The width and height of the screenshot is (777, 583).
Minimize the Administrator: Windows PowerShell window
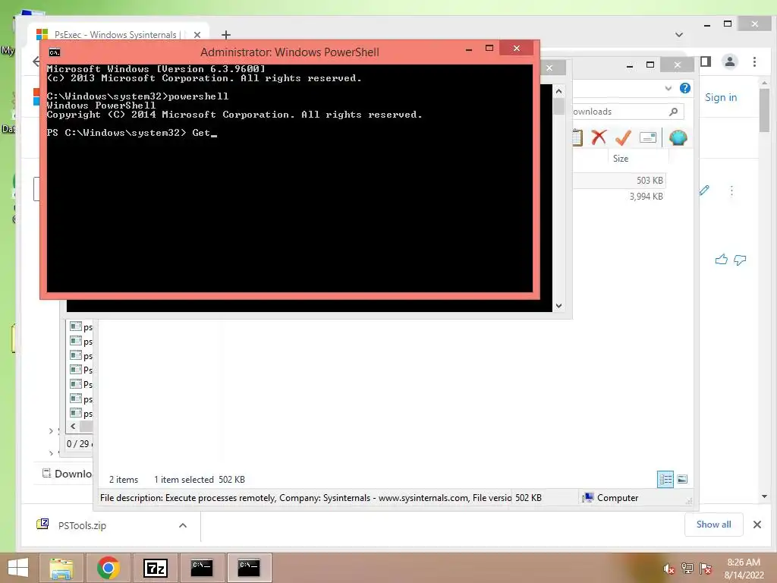click(x=469, y=49)
